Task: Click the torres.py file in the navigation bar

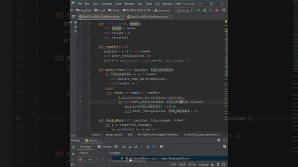Action: pyautogui.click(x=162, y=10)
